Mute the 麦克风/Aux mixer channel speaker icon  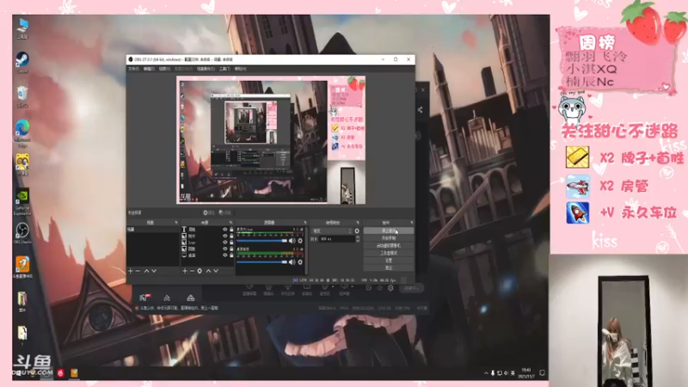coord(292,241)
